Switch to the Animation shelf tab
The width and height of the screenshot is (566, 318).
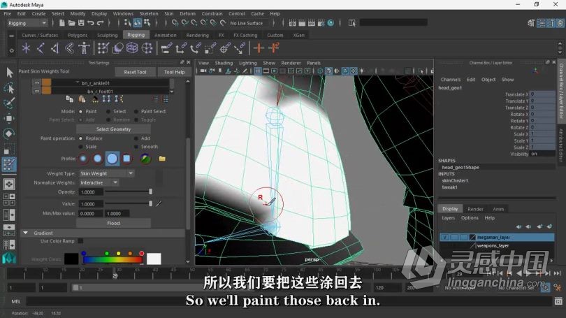pyautogui.click(x=166, y=36)
